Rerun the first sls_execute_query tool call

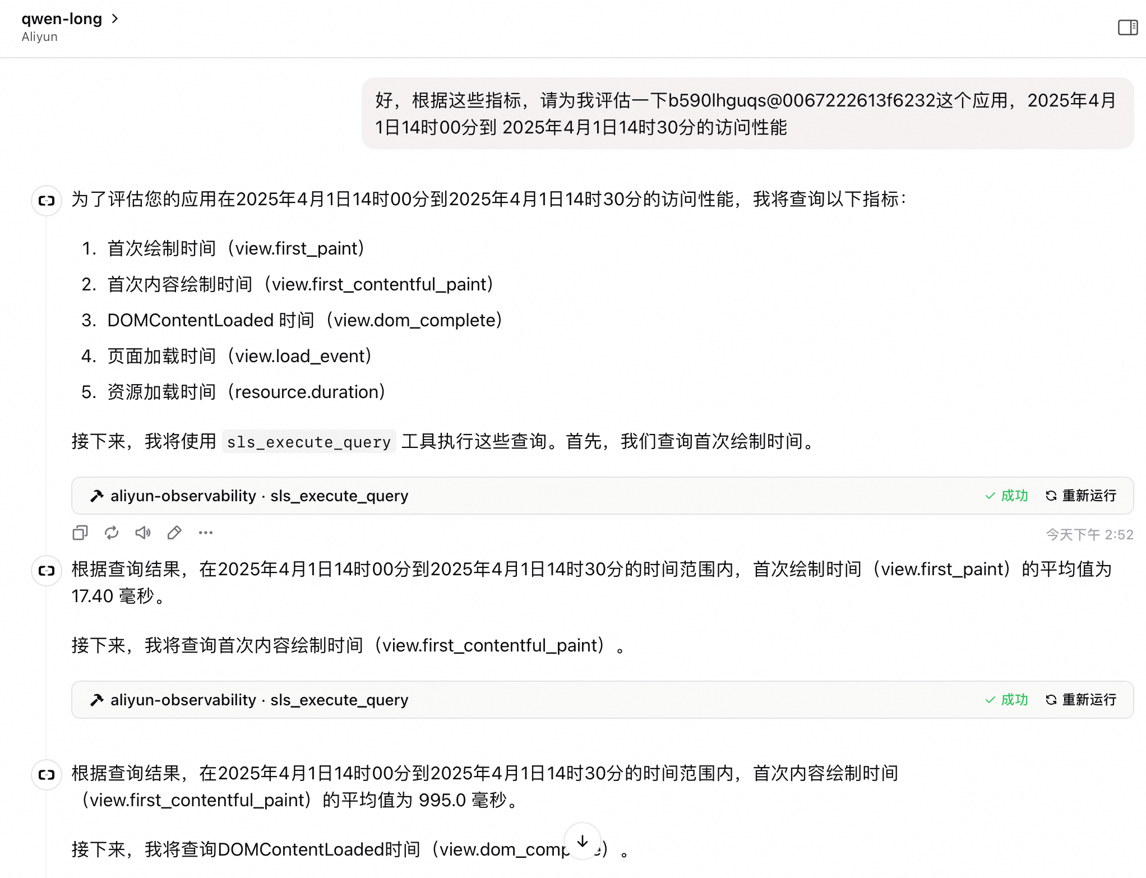tap(1080, 496)
